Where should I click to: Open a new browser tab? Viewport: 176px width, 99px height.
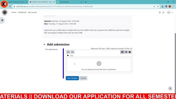(86, 2)
